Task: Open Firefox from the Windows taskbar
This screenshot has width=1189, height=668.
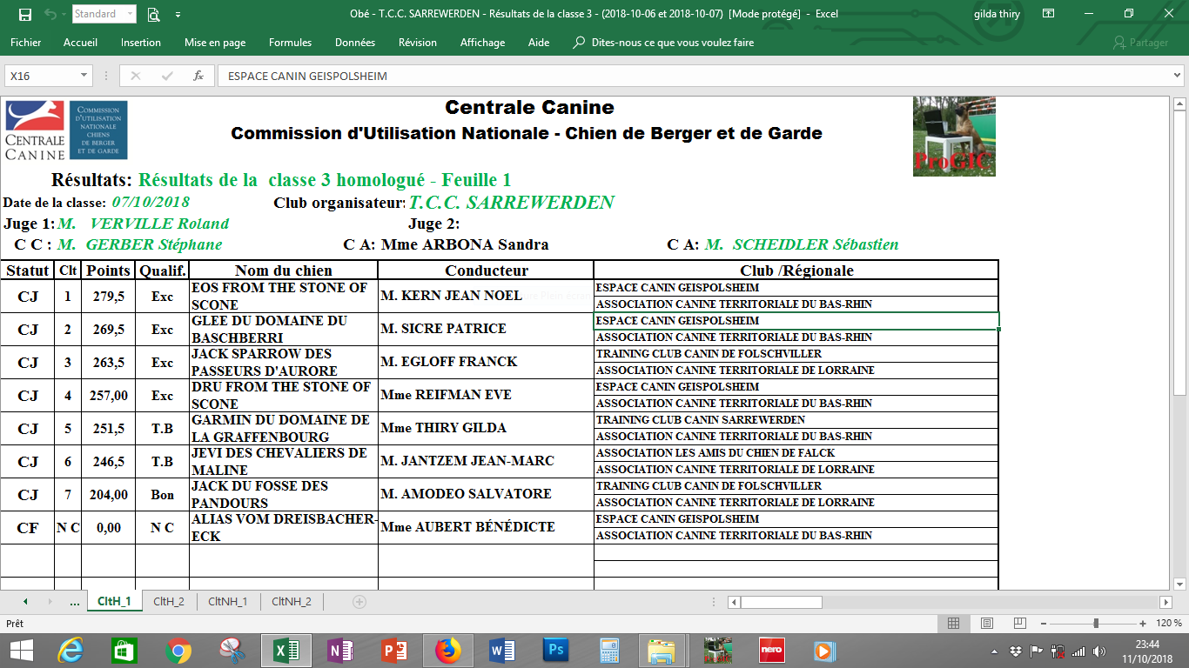Action: coord(447,651)
